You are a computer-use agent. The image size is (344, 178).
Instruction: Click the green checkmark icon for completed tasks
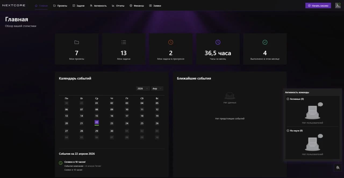pos(265,42)
